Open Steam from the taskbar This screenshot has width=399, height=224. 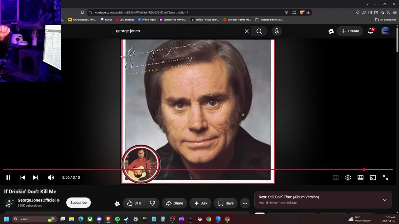pyautogui.click(x=126, y=219)
